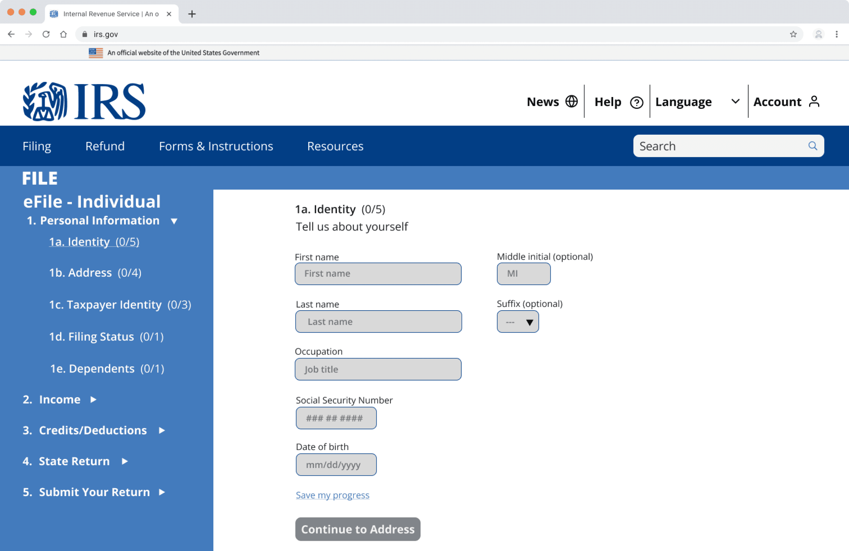Click the browser home icon
849x551 pixels.
click(x=63, y=34)
